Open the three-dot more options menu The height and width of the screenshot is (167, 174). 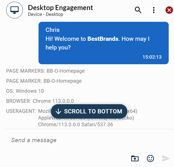(x=154, y=10)
